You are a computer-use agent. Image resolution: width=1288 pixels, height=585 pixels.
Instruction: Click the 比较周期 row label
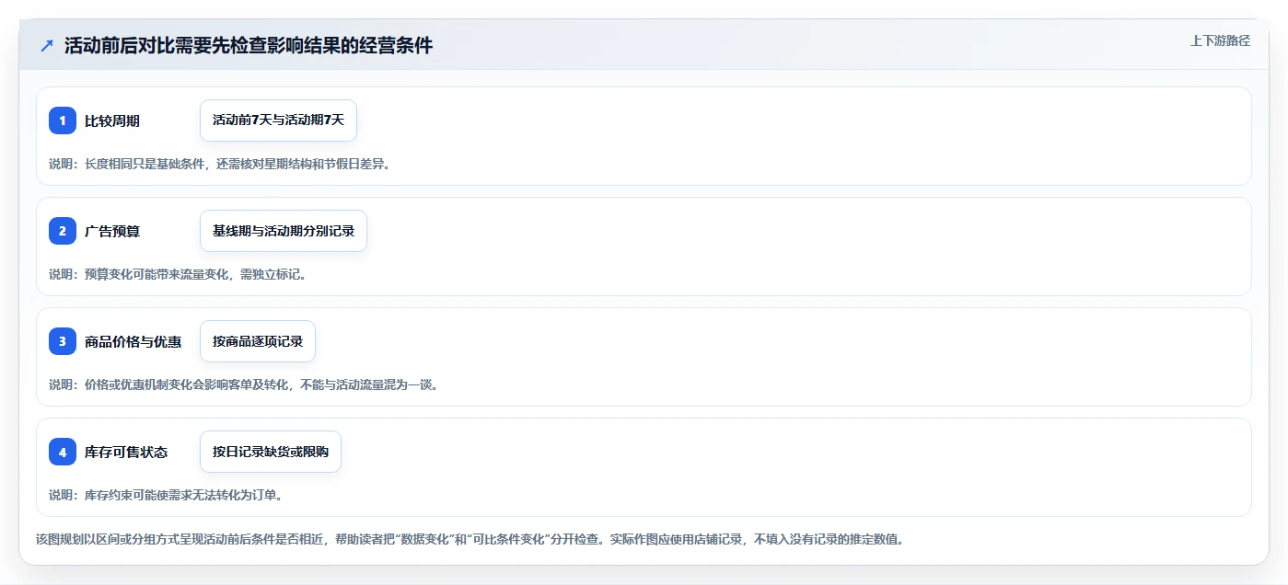pyautogui.click(x=112, y=120)
